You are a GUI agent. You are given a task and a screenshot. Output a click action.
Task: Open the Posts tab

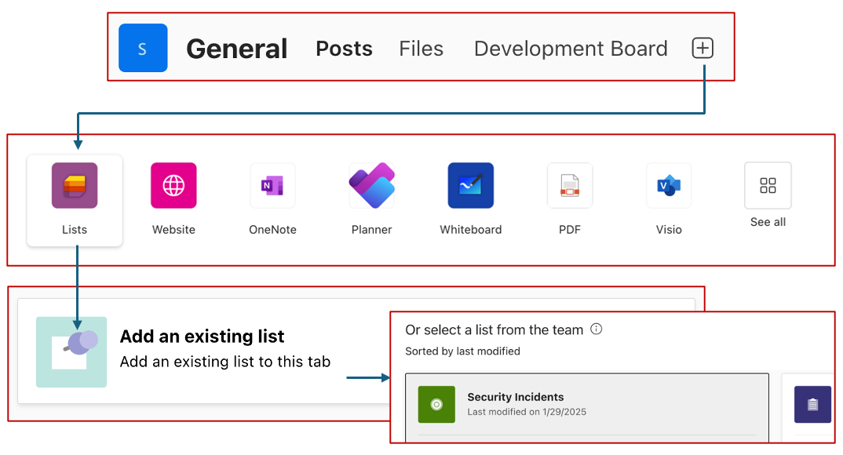(x=344, y=49)
